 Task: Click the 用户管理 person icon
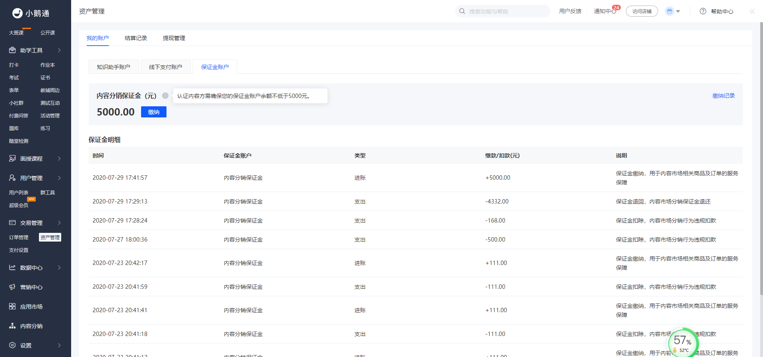(12, 178)
